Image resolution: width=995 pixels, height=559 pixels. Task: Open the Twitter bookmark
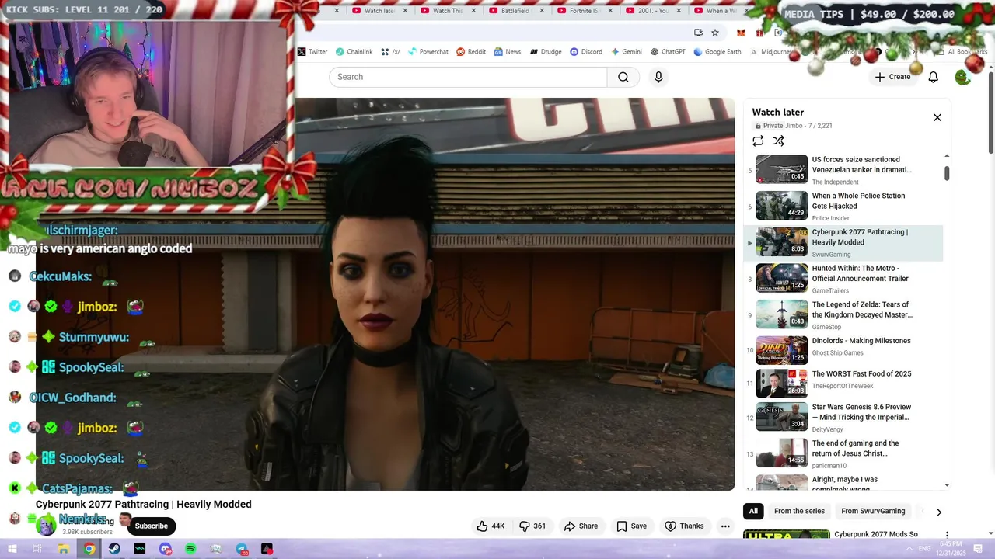(312, 52)
